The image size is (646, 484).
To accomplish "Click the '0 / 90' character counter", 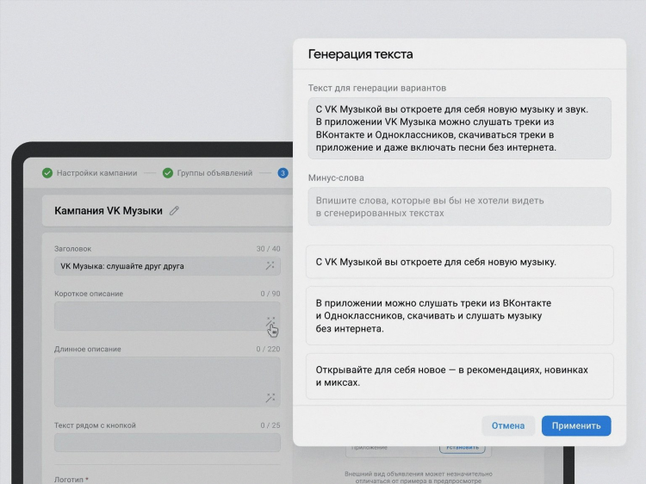I will click(x=270, y=294).
